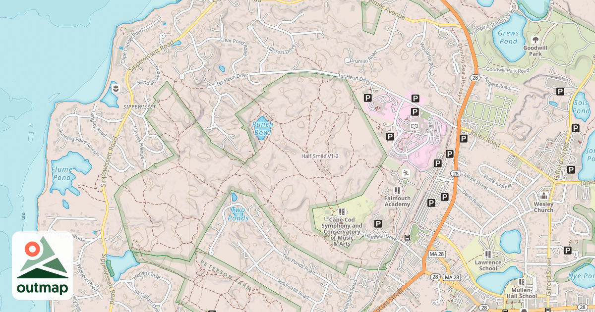The image size is (595, 312).
Task: Click the Falmouth Academy label
Action: pos(397,202)
